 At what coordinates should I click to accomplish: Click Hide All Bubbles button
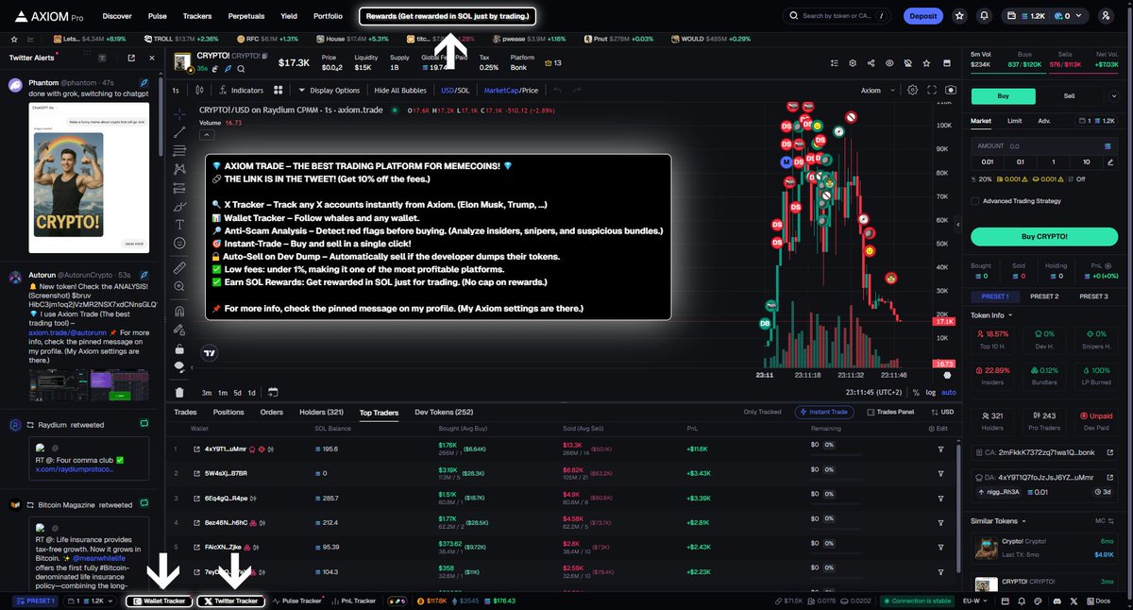click(402, 91)
